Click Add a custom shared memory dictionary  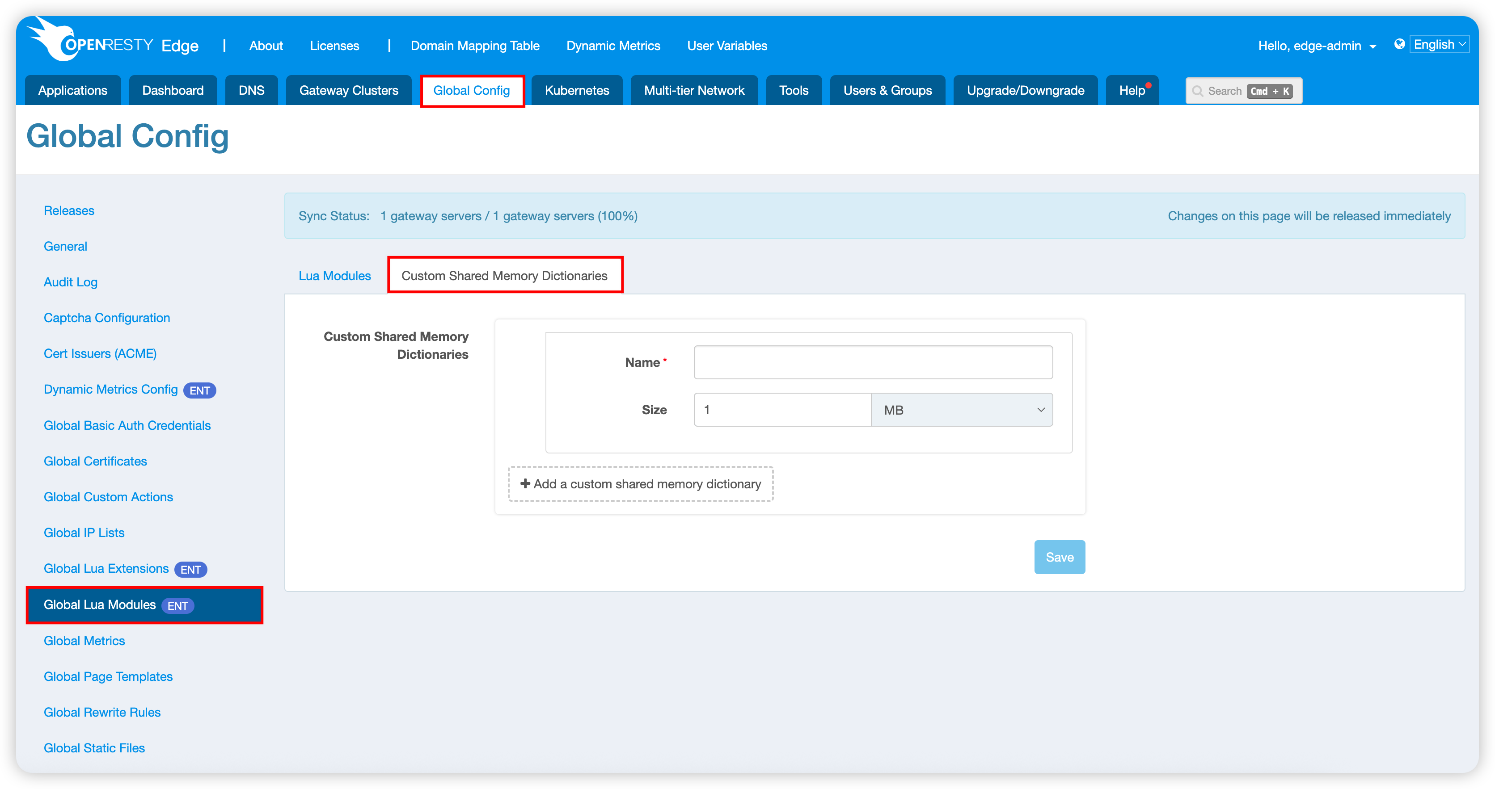[x=640, y=484]
